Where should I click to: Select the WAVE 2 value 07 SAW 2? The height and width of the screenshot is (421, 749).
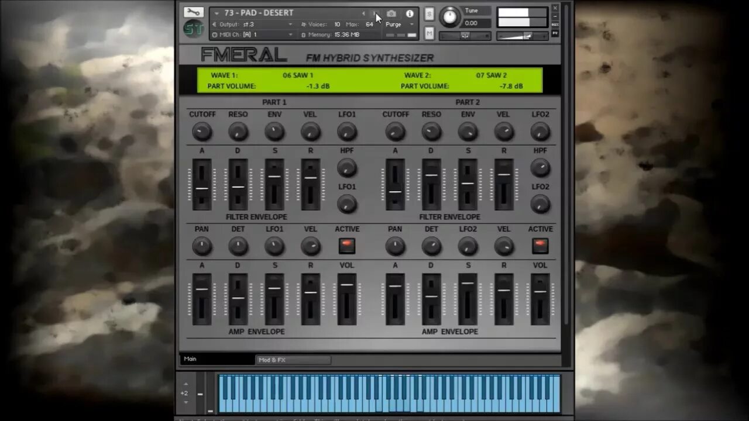pos(492,75)
